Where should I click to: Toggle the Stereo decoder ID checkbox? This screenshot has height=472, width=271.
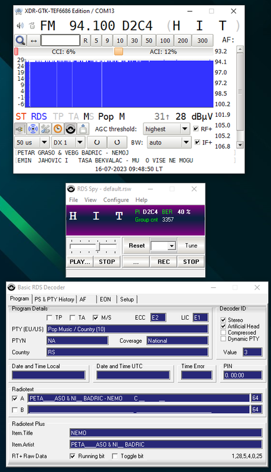coord(223,320)
